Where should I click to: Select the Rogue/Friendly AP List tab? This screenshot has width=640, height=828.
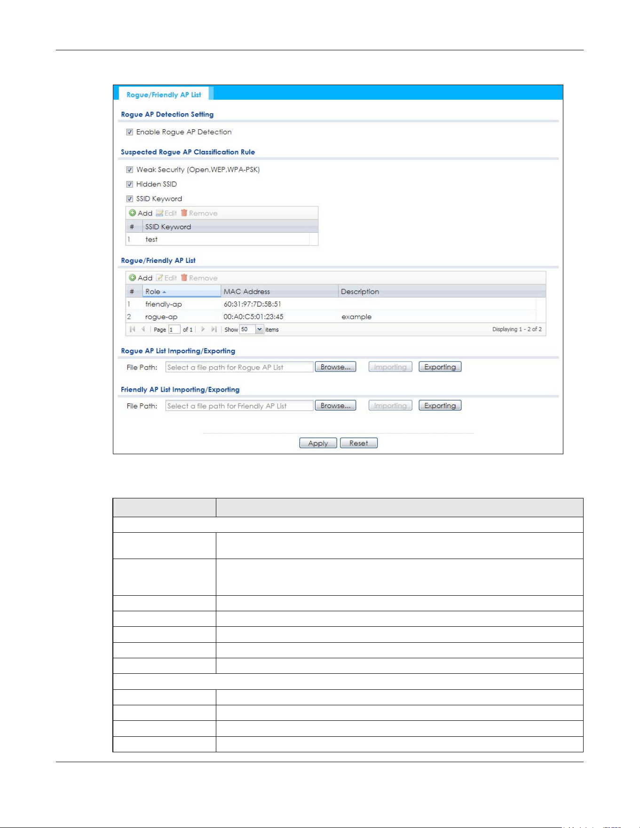[164, 95]
